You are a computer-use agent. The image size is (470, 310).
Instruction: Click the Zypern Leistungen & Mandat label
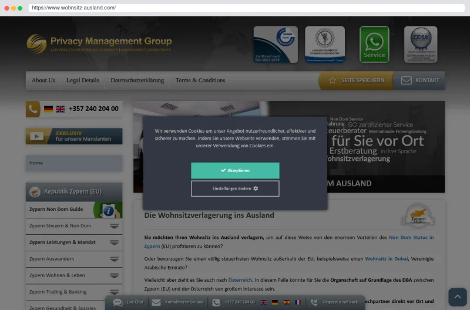pyautogui.click(x=62, y=242)
